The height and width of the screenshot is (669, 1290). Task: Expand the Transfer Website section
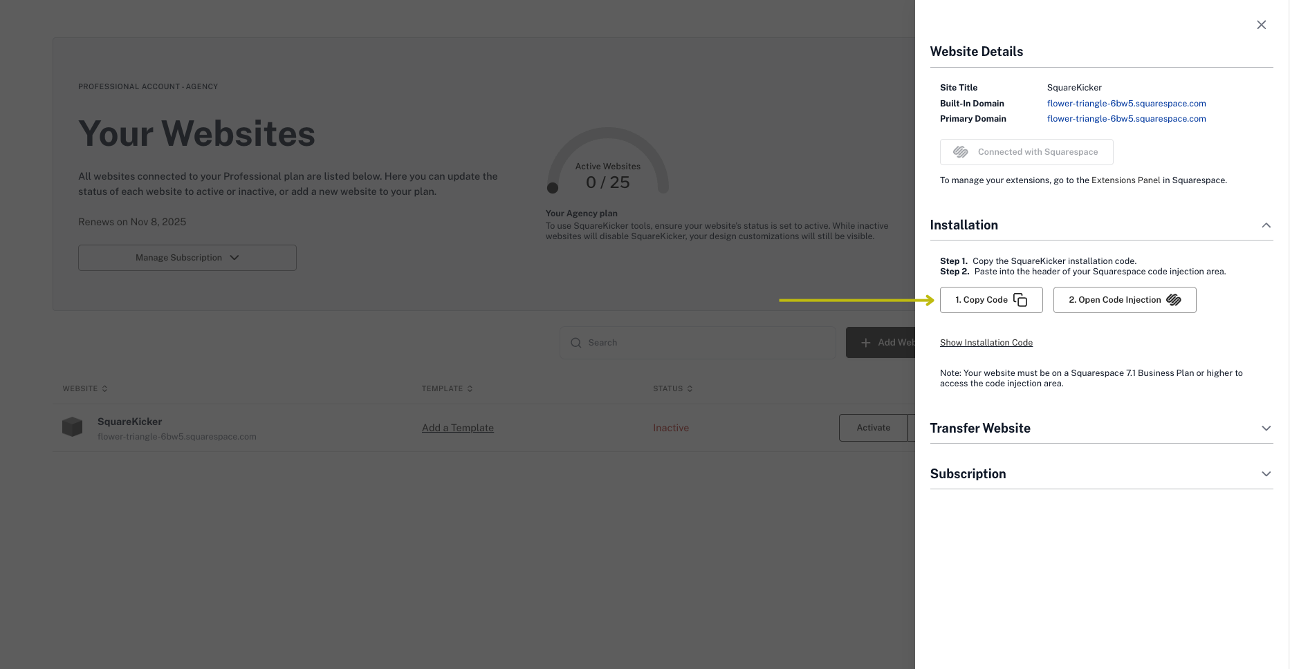coord(1266,428)
